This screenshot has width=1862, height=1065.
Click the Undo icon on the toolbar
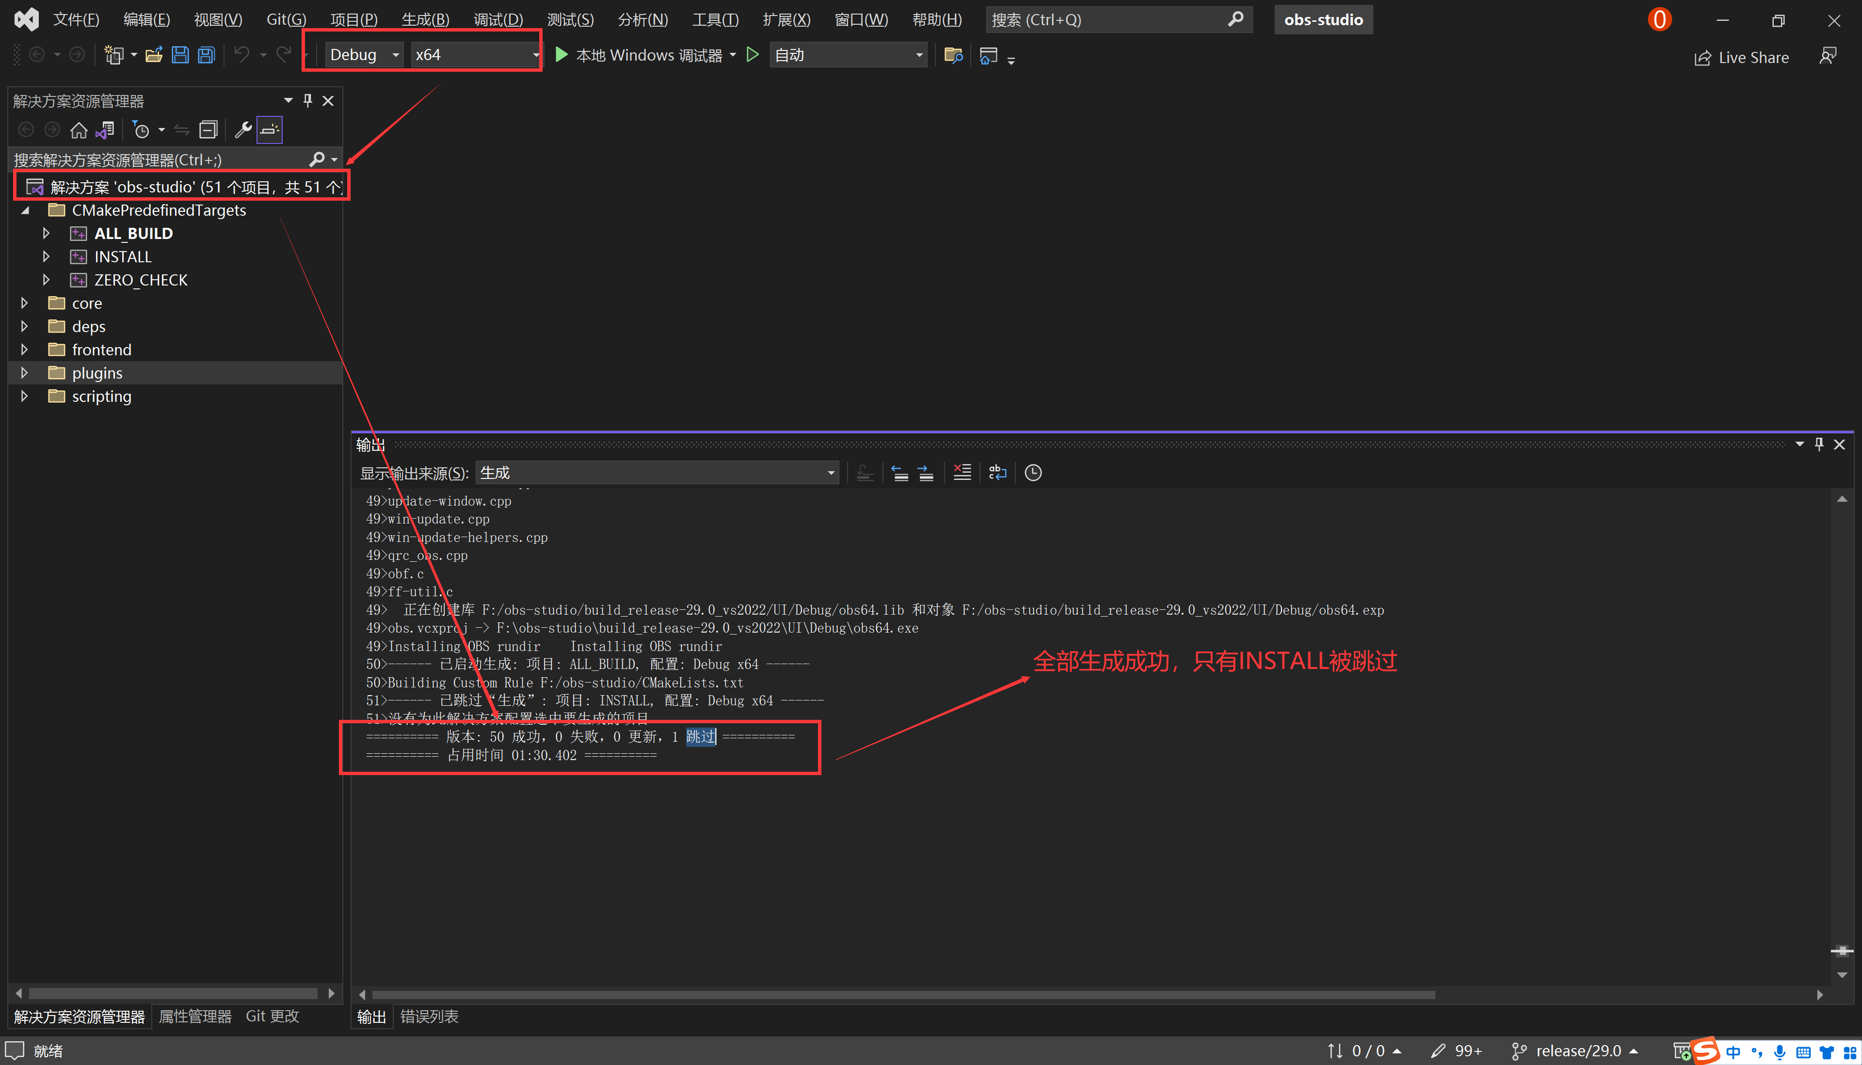pyautogui.click(x=241, y=54)
